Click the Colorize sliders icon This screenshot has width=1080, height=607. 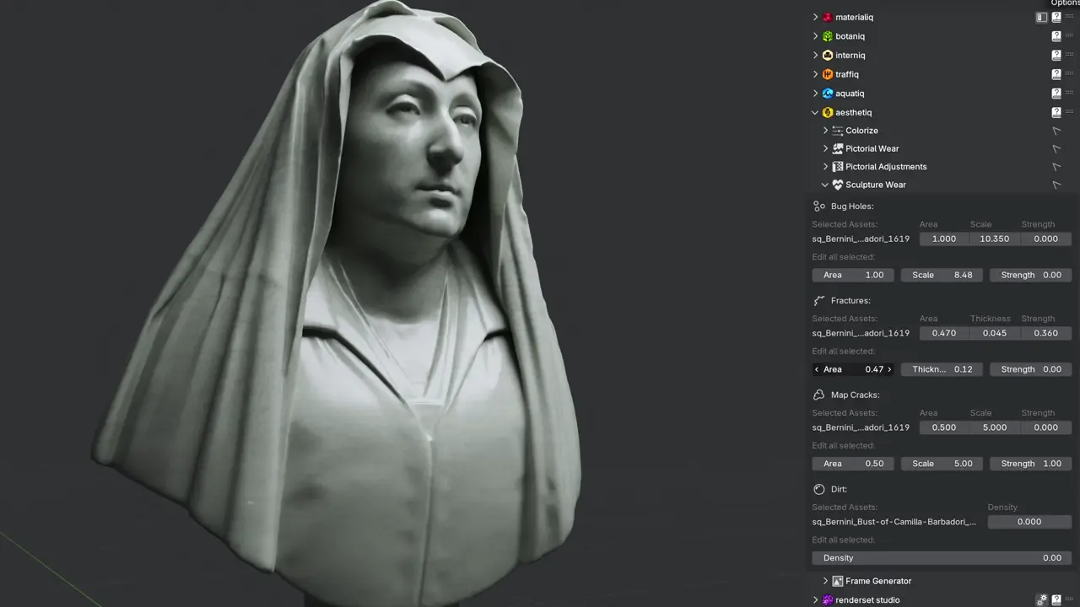tap(838, 131)
